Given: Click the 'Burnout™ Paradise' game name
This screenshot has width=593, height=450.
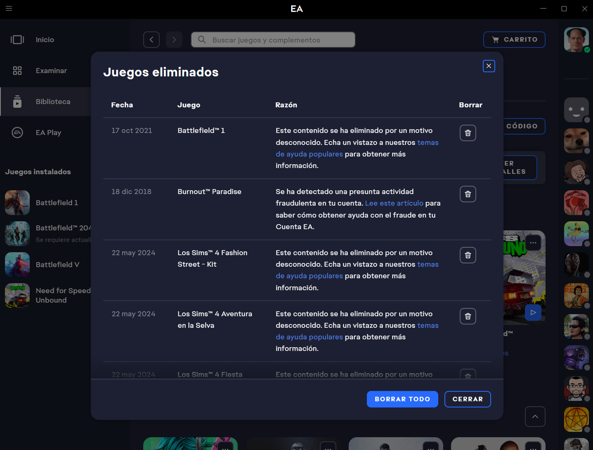Looking at the screenshot, I should click(209, 192).
